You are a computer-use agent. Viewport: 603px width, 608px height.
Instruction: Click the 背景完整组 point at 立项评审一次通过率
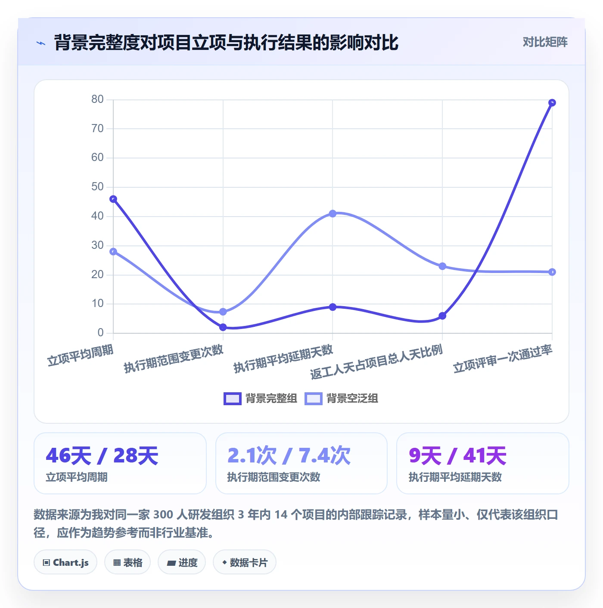(x=552, y=102)
